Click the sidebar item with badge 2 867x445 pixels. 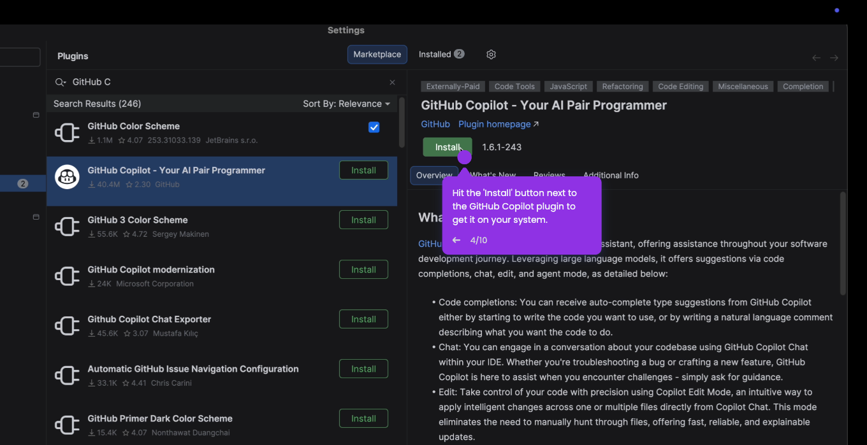[x=23, y=184]
